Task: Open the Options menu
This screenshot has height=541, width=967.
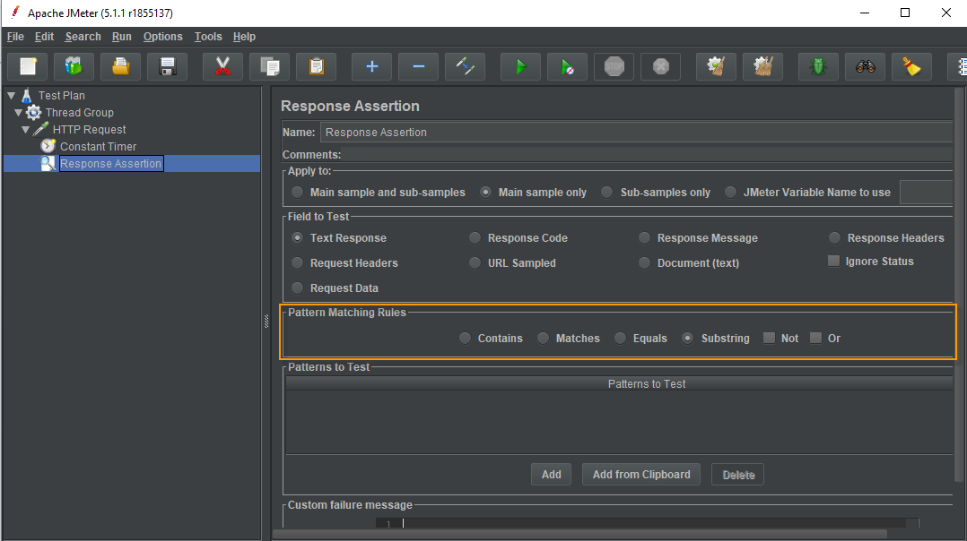Action: (162, 37)
